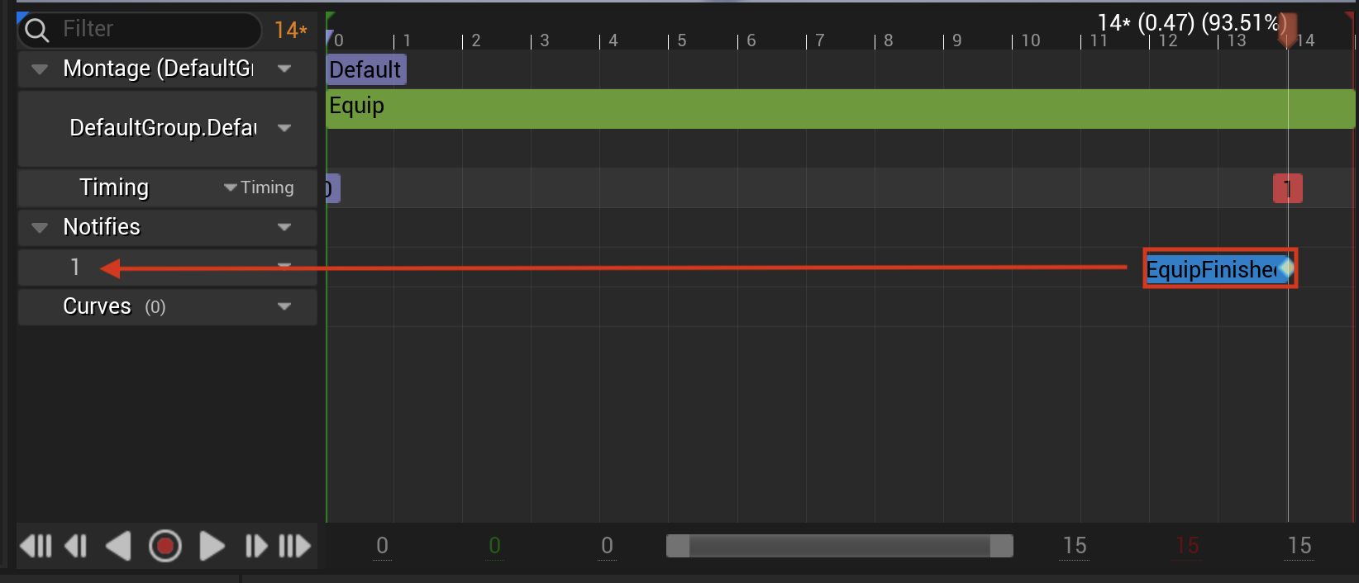Click the magnifier icon in the filter box
The image size is (1359, 583).
[x=37, y=31]
